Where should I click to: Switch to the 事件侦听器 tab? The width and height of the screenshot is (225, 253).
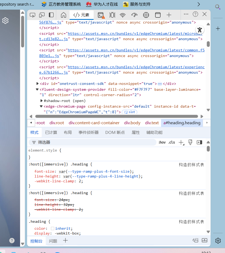[x=89, y=133]
